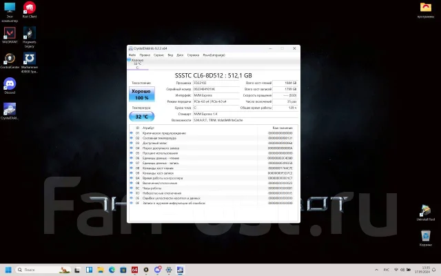Select the 0C Часы работы row
Viewport: 441px width, 276px height.
[x=213, y=188]
